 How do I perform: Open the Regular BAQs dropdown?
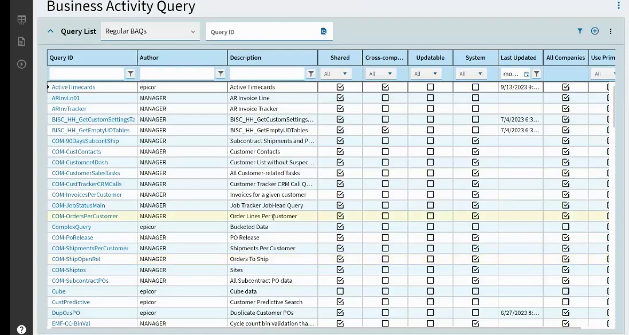[150, 31]
